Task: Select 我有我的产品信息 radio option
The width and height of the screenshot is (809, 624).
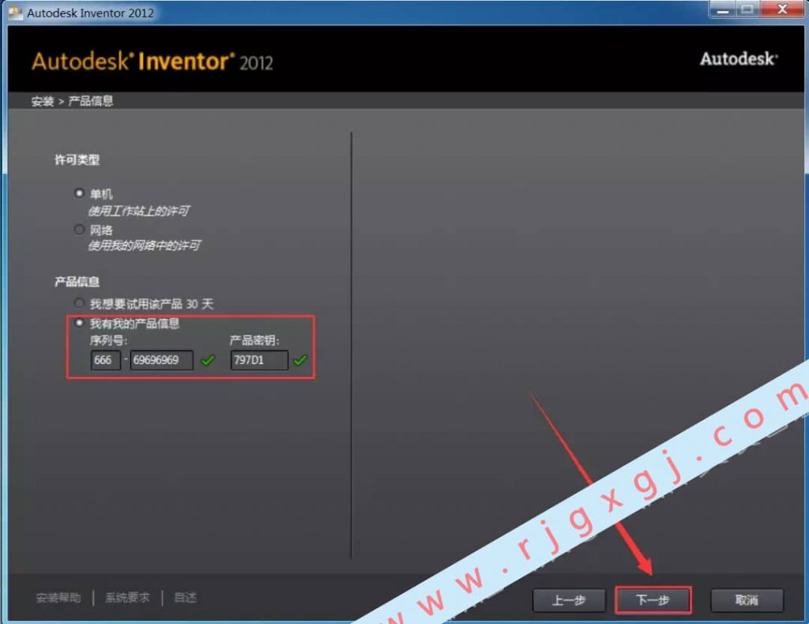Action: pyautogui.click(x=79, y=323)
